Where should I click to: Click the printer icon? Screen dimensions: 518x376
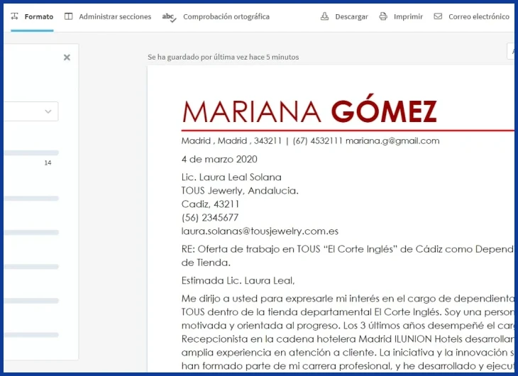383,16
